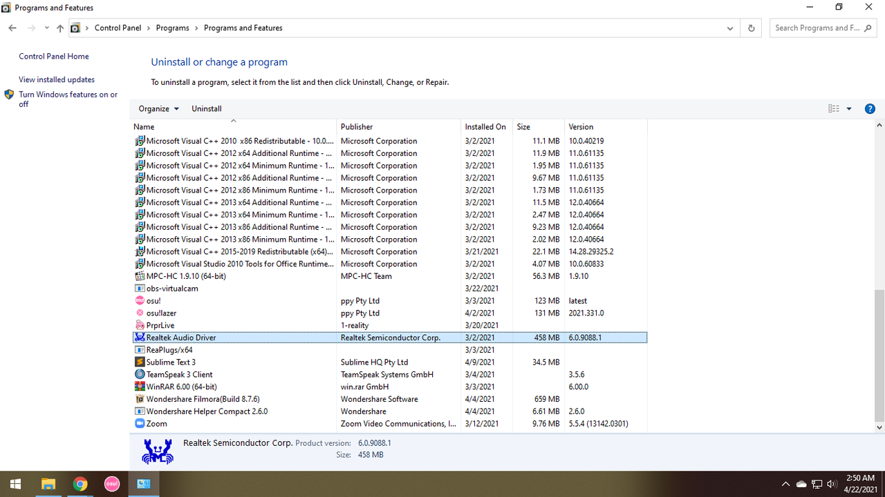Go back using the back arrow

click(12, 28)
